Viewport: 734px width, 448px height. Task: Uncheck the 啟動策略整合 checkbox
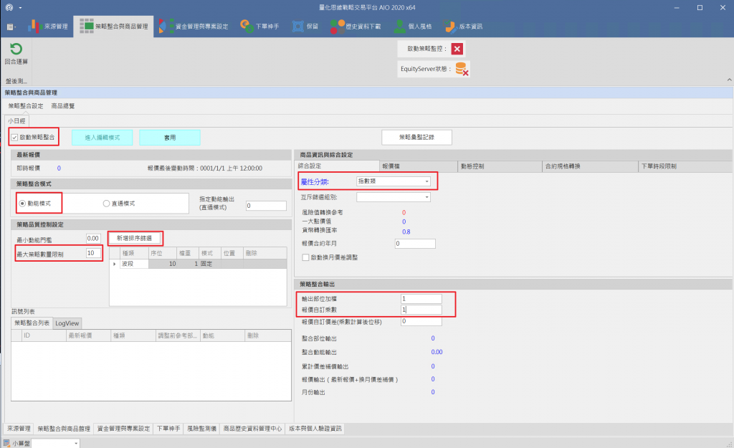tap(14, 136)
